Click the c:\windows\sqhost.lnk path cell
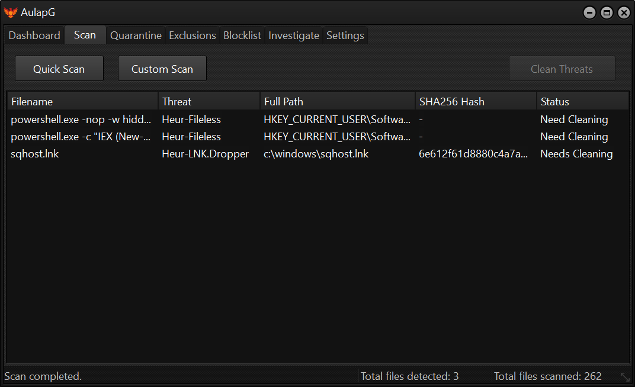This screenshot has width=635, height=387. coord(316,154)
